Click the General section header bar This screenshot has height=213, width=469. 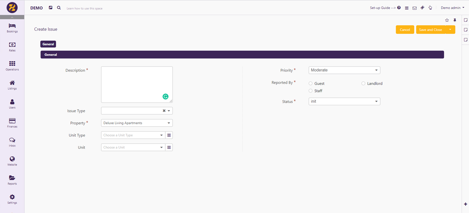242,55
